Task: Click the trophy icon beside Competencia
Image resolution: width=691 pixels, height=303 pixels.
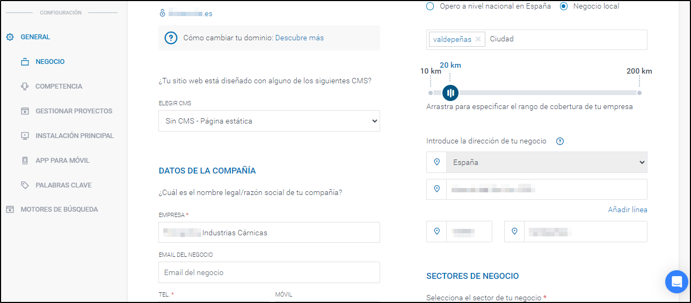Action: tap(25, 86)
